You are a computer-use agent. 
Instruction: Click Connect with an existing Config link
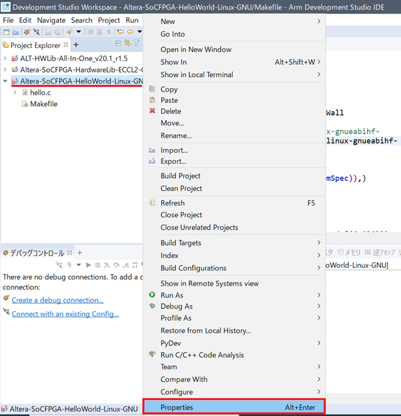tap(65, 314)
